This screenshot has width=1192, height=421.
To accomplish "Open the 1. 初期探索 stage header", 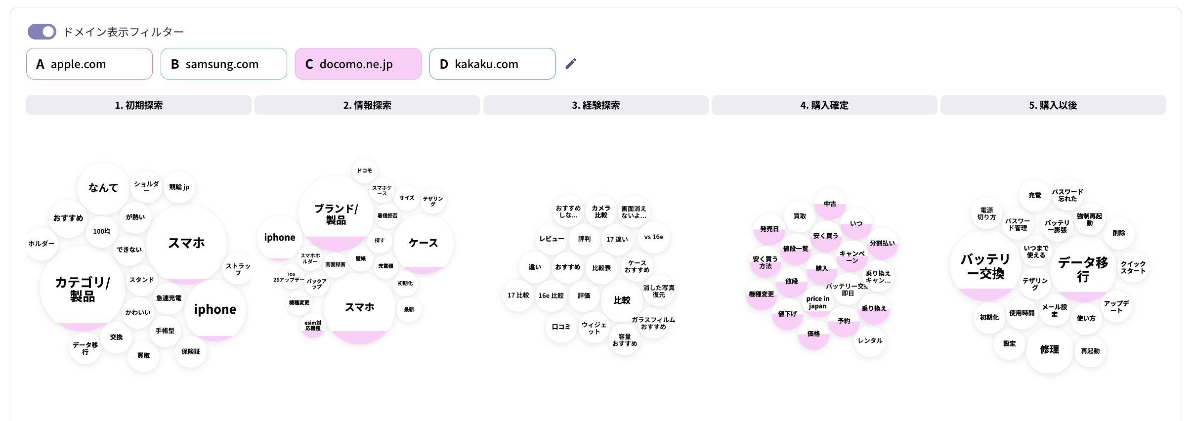I will pos(139,105).
